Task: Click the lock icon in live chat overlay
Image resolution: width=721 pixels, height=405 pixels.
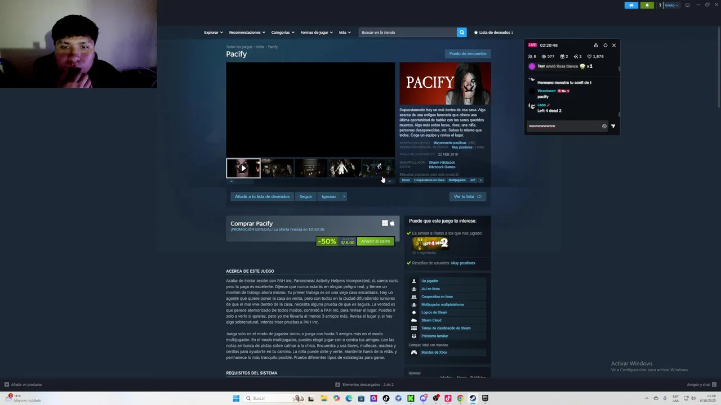Action: 595,45
